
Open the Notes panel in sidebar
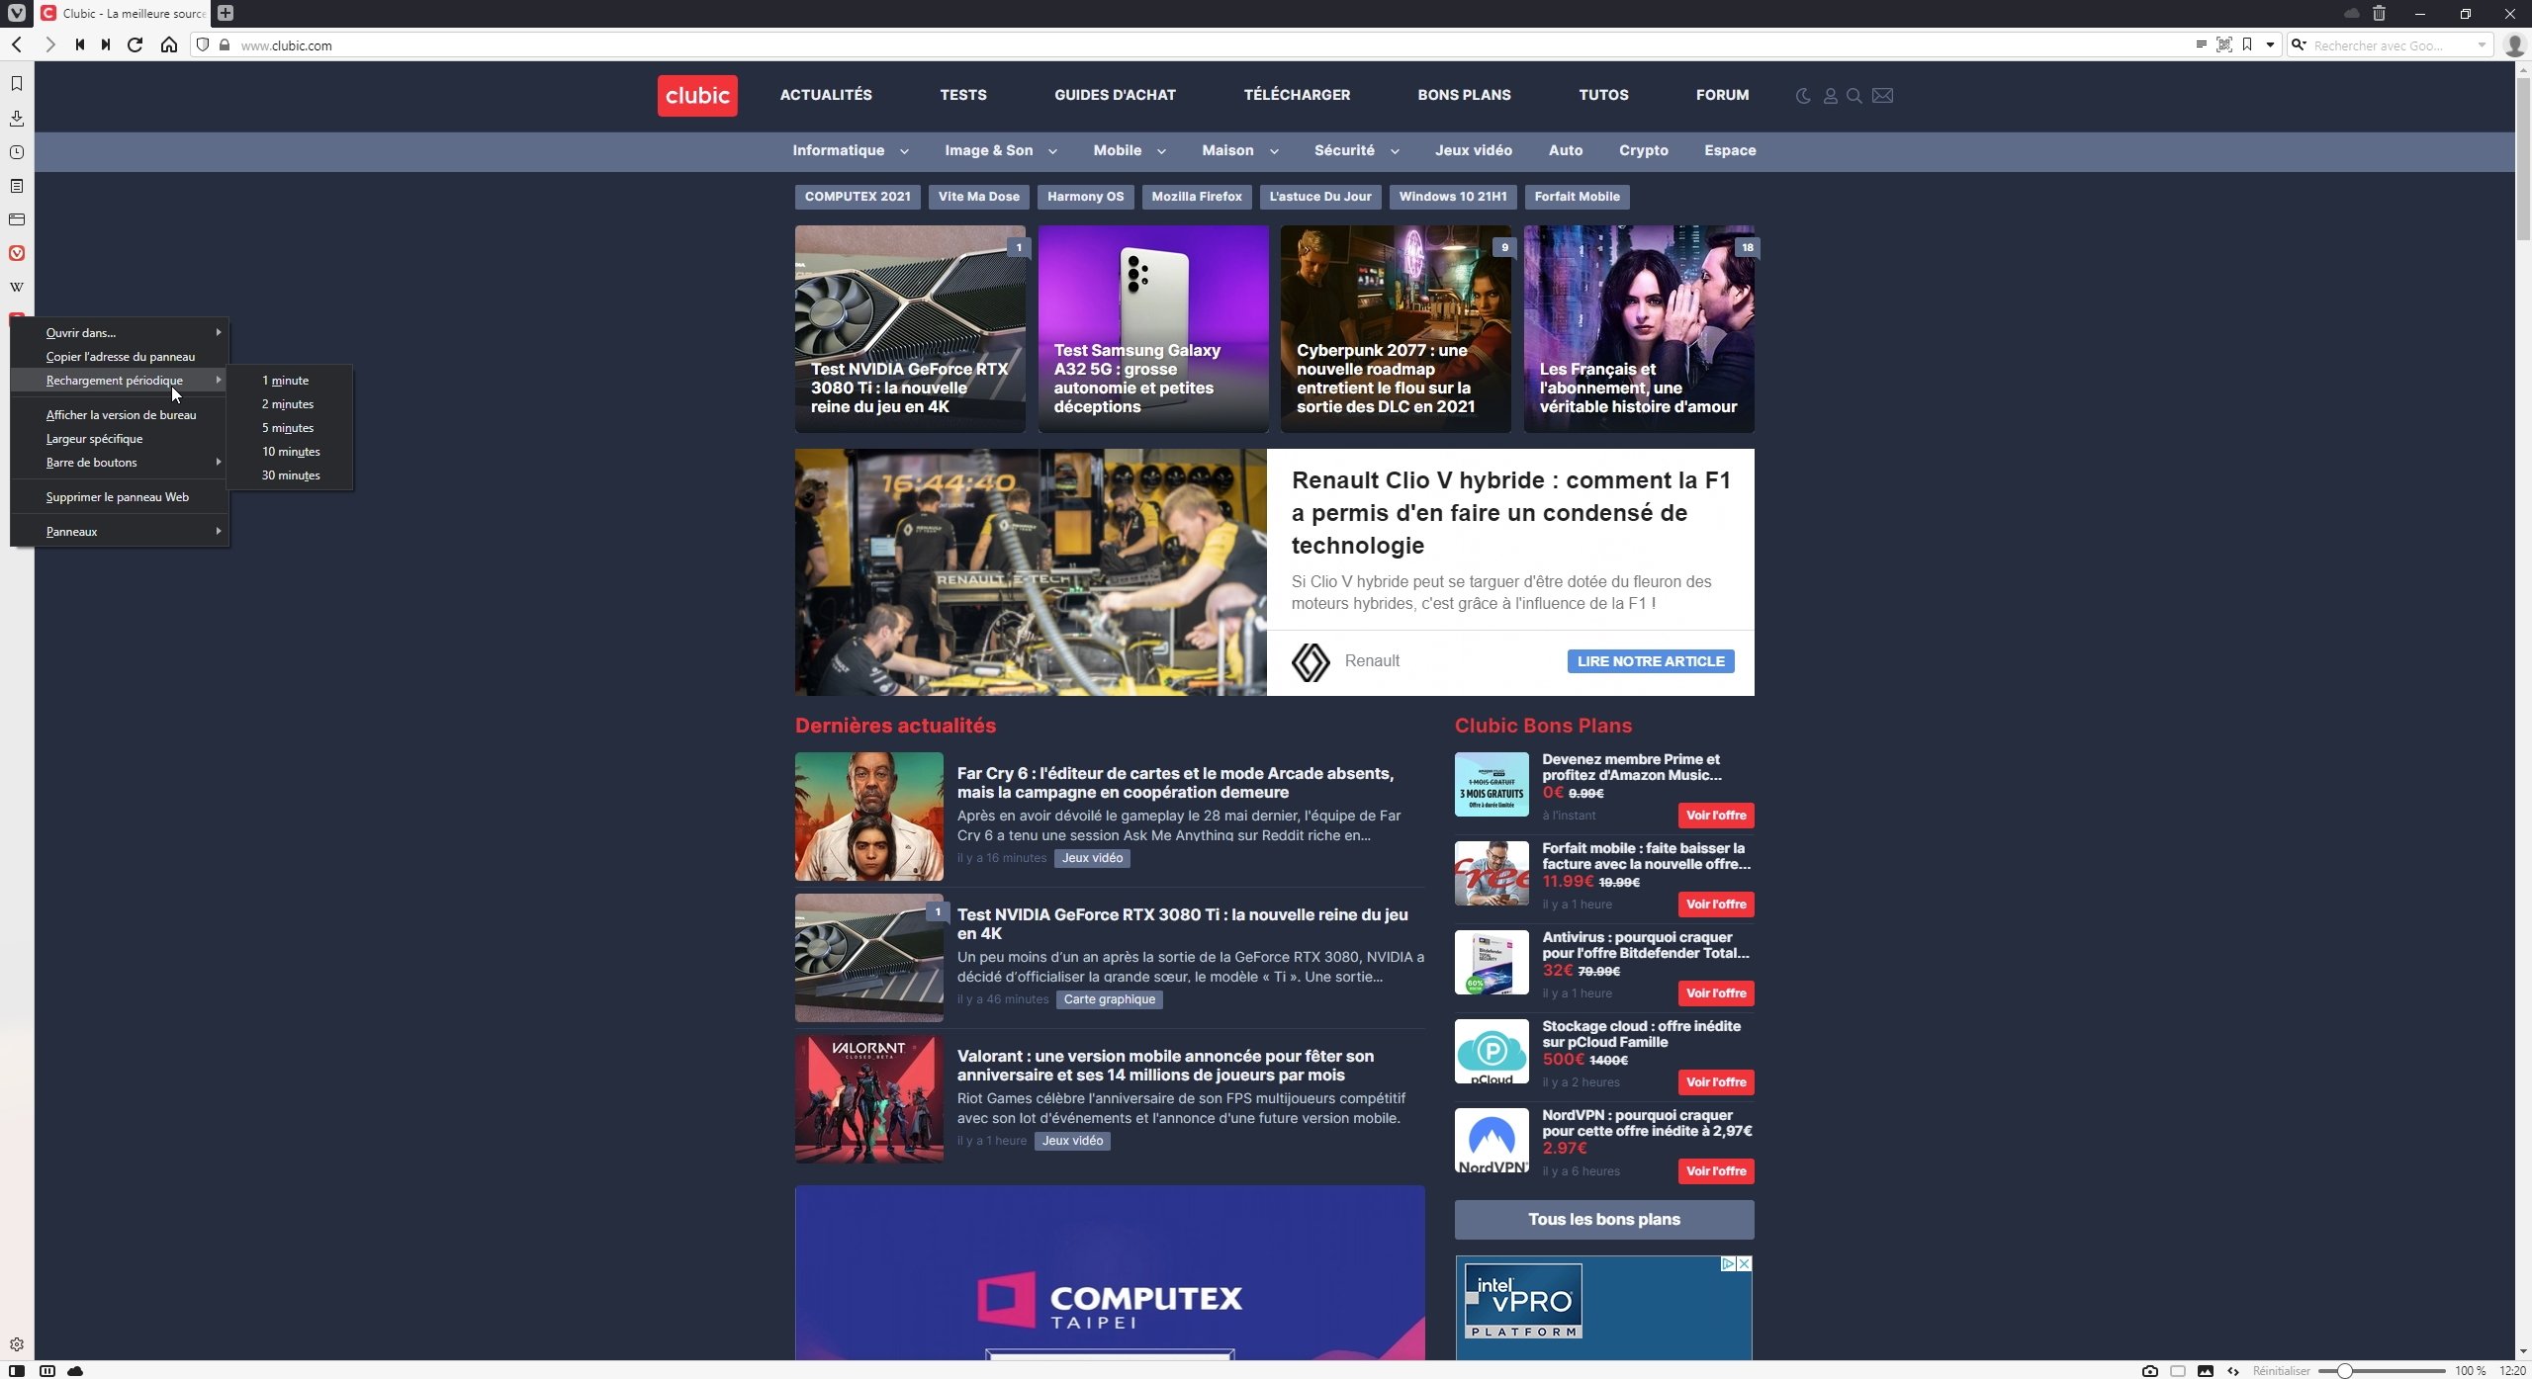17,186
